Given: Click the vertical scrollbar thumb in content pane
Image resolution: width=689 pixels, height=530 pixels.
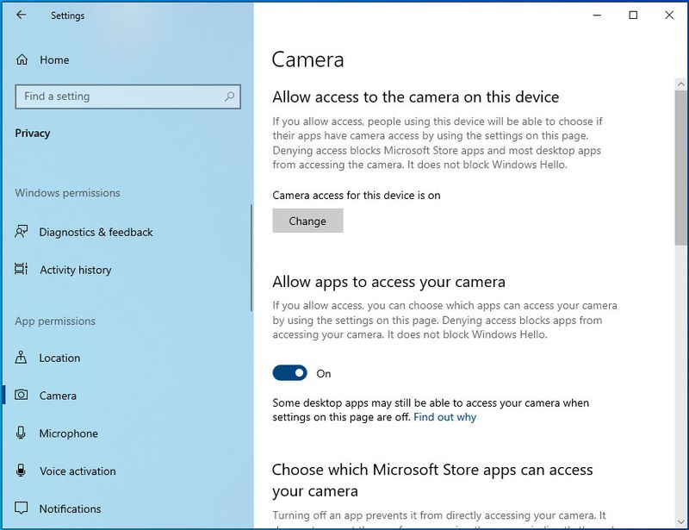Looking at the screenshot, I should [x=681, y=167].
